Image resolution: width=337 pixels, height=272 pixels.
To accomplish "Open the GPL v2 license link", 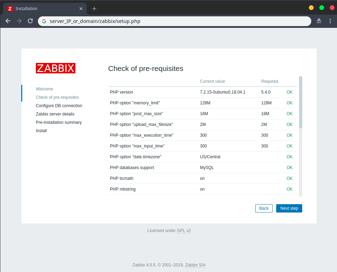I will tap(184, 231).
